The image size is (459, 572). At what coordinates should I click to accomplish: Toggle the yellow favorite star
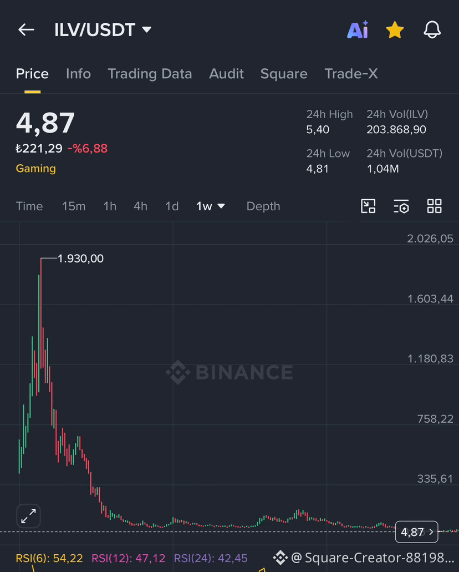coord(395,30)
